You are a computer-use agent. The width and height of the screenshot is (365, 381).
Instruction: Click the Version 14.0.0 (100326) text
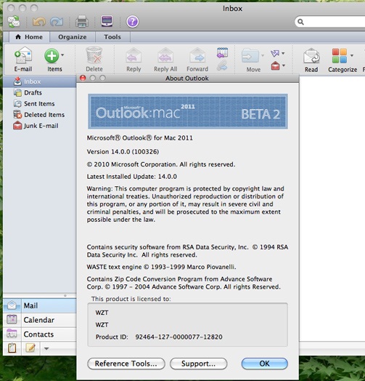(123, 152)
